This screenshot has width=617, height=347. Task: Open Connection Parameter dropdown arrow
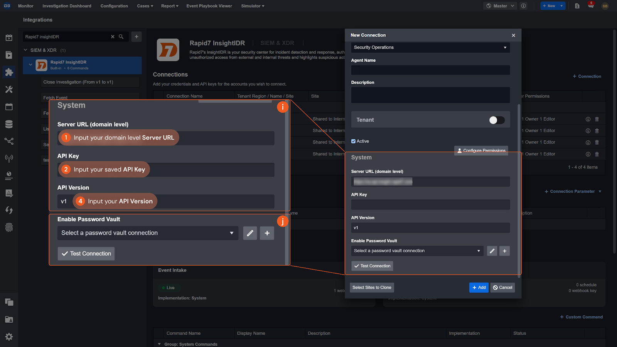600,192
